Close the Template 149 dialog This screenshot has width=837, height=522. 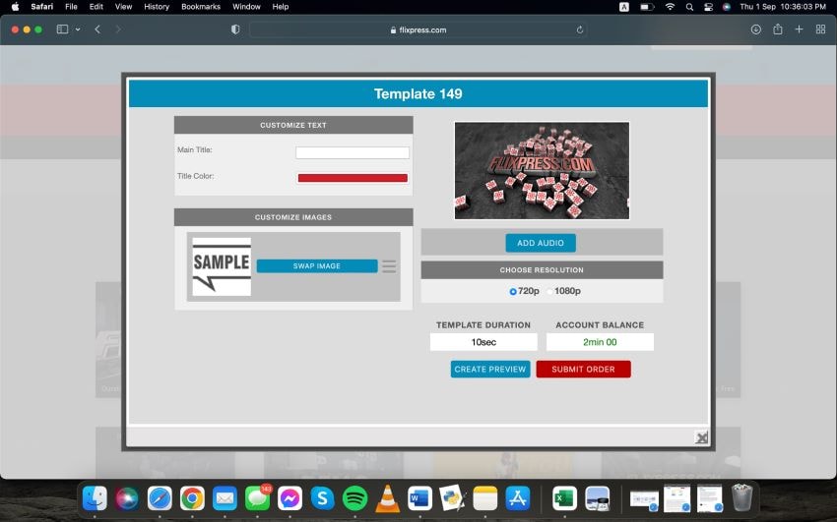(701, 437)
